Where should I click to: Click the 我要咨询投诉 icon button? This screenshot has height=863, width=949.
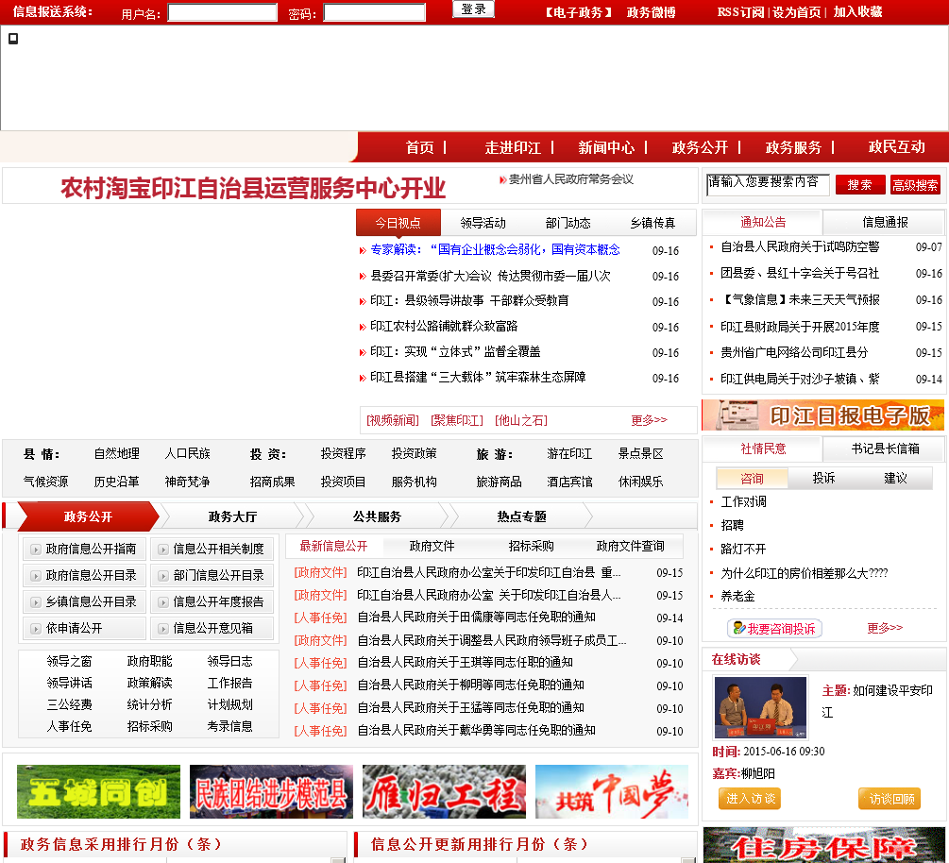(774, 628)
